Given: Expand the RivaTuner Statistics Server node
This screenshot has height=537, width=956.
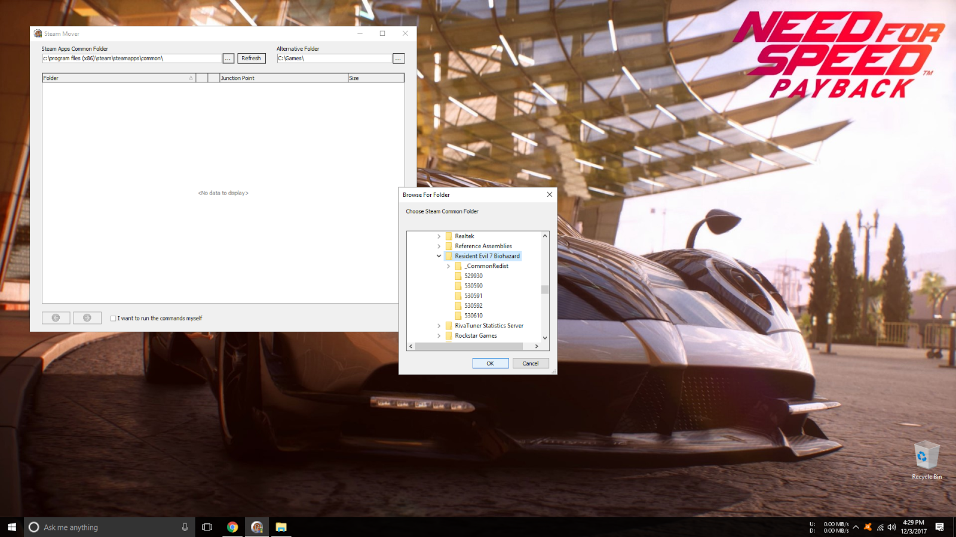Looking at the screenshot, I should click(x=439, y=326).
